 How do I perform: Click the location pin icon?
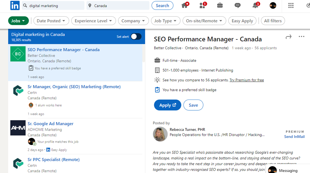[x=90, y=5]
